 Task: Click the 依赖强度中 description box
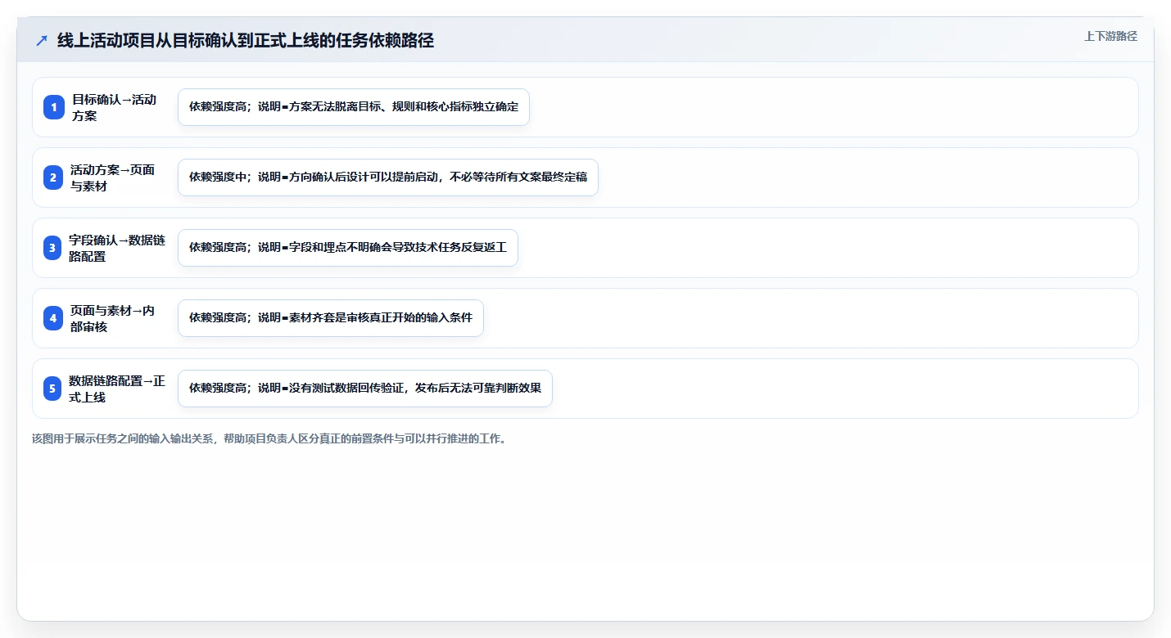click(x=388, y=177)
